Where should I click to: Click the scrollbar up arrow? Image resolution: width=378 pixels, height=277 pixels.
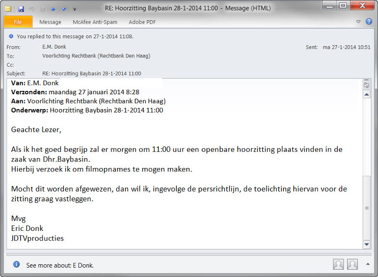(367, 94)
